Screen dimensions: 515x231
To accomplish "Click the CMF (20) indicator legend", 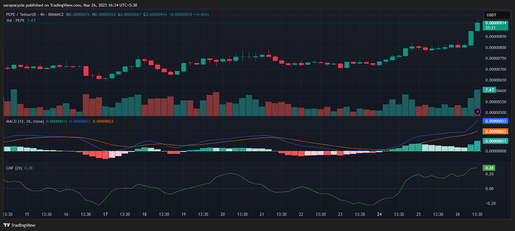I will [x=14, y=168].
